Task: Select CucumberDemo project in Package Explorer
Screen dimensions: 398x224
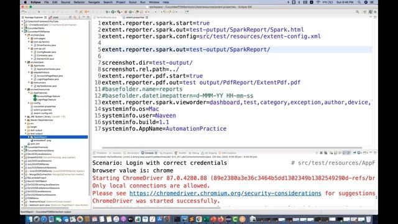Action: [x=35, y=28]
